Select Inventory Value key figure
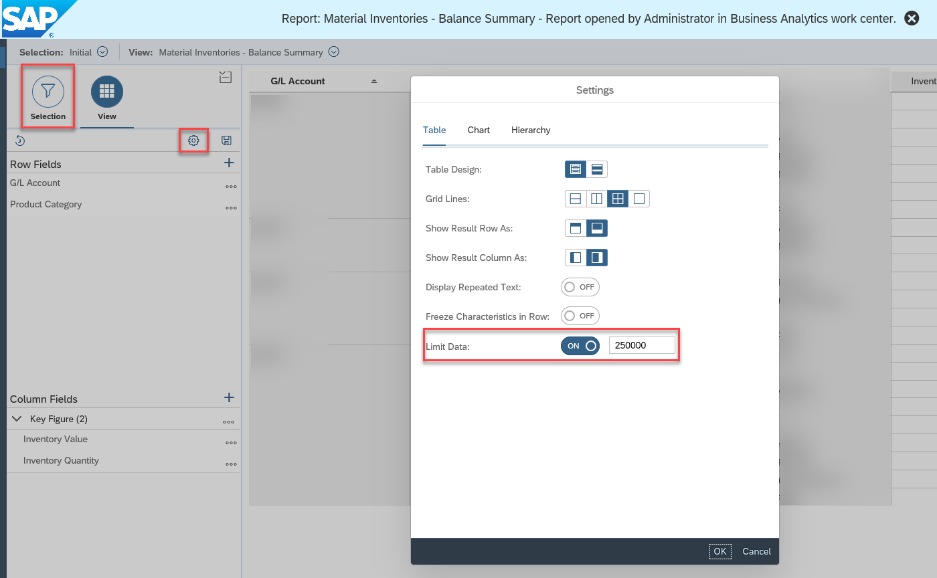Viewport: 937px width, 578px height. tap(56, 439)
